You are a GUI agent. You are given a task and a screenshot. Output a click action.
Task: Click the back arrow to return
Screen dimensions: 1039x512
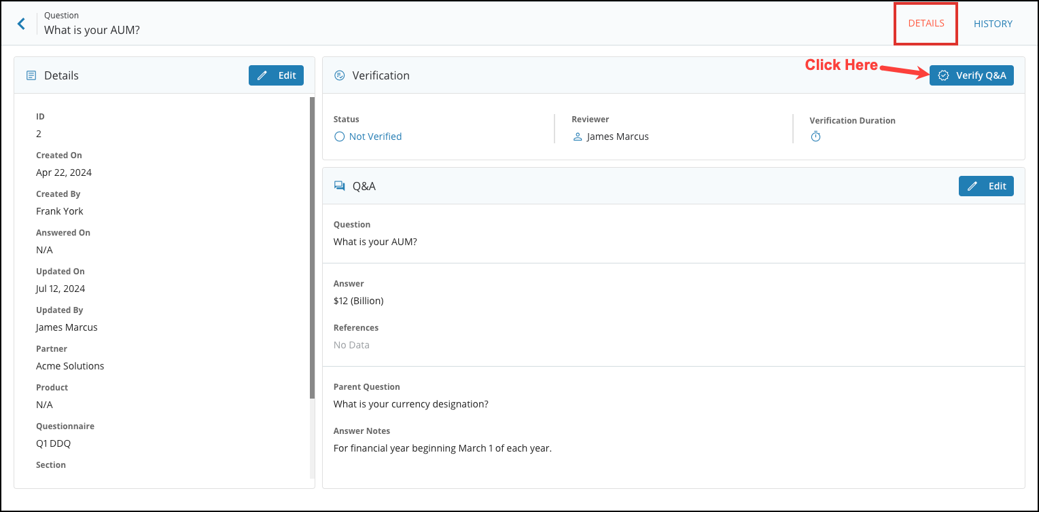pyautogui.click(x=21, y=23)
